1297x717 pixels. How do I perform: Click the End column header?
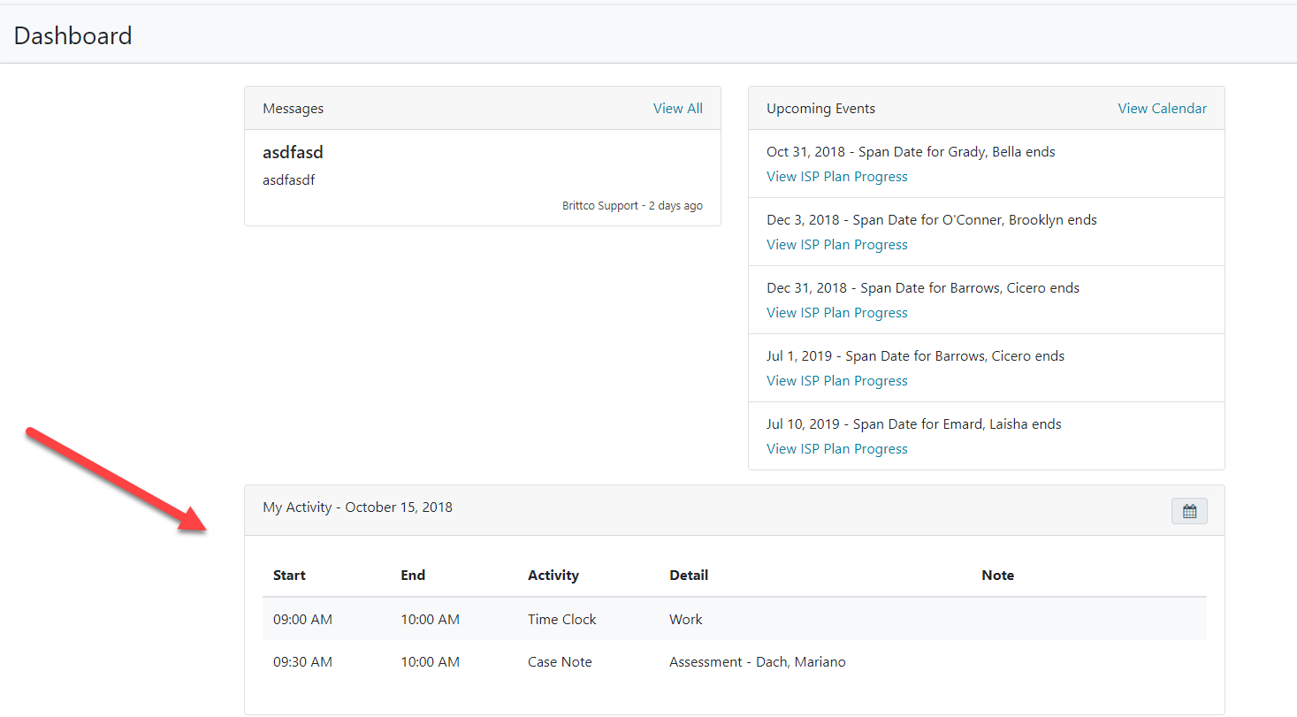[413, 576]
